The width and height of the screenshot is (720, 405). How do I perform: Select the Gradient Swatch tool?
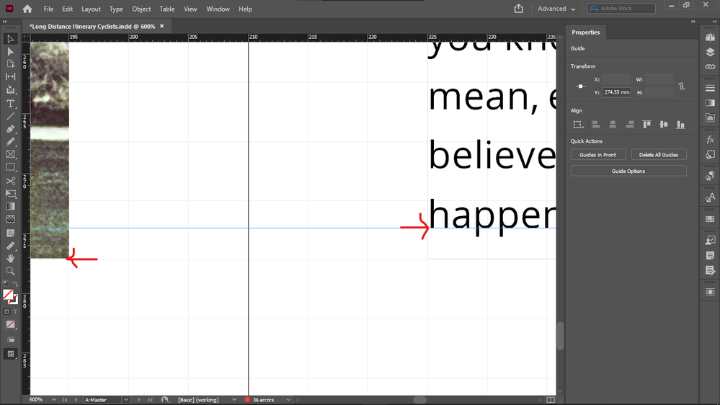[x=11, y=206]
